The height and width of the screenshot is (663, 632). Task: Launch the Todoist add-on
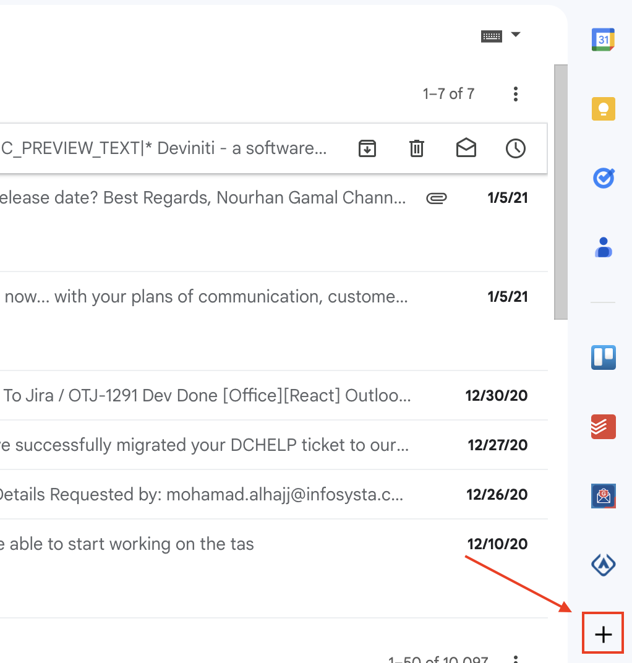pos(603,426)
